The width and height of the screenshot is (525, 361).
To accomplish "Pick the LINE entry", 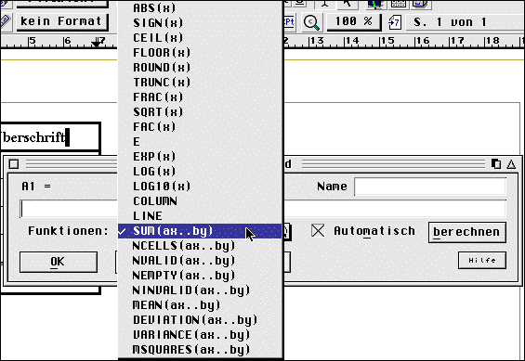I will 201,215.
